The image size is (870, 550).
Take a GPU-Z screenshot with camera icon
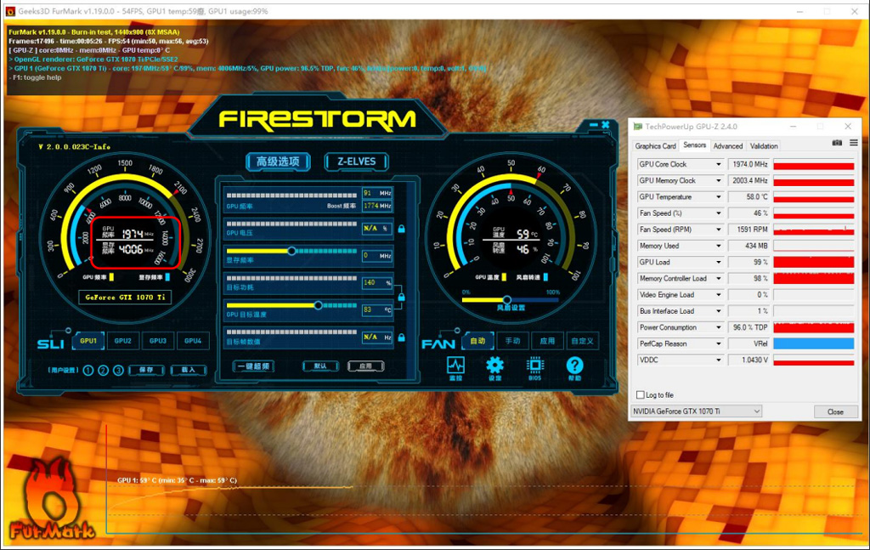pyautogui.click(x=837, y=143)
